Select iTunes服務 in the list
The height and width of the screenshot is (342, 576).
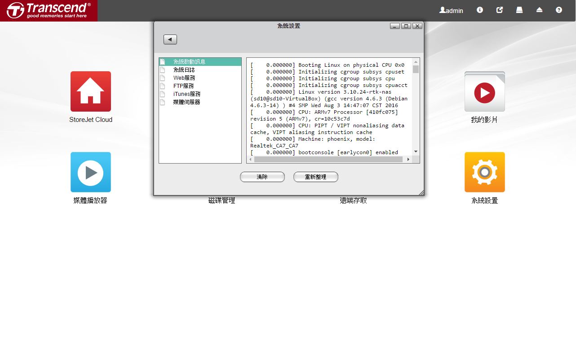click(200, 94)
